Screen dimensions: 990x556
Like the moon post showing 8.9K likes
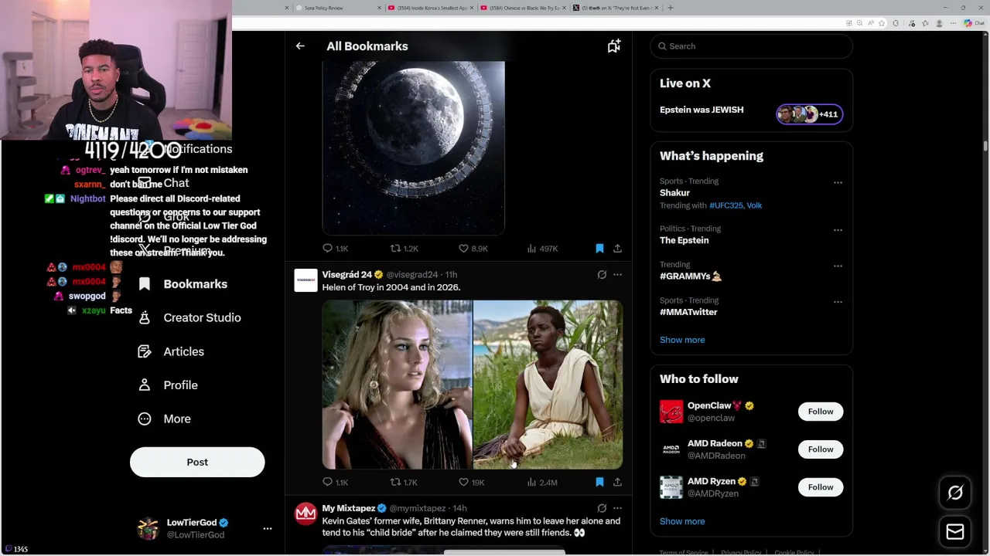(473, 249)
